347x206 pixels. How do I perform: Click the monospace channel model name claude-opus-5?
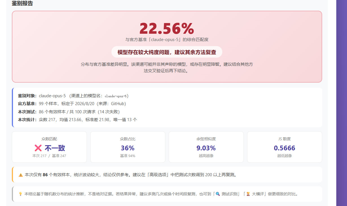click(x=116, y=96)
